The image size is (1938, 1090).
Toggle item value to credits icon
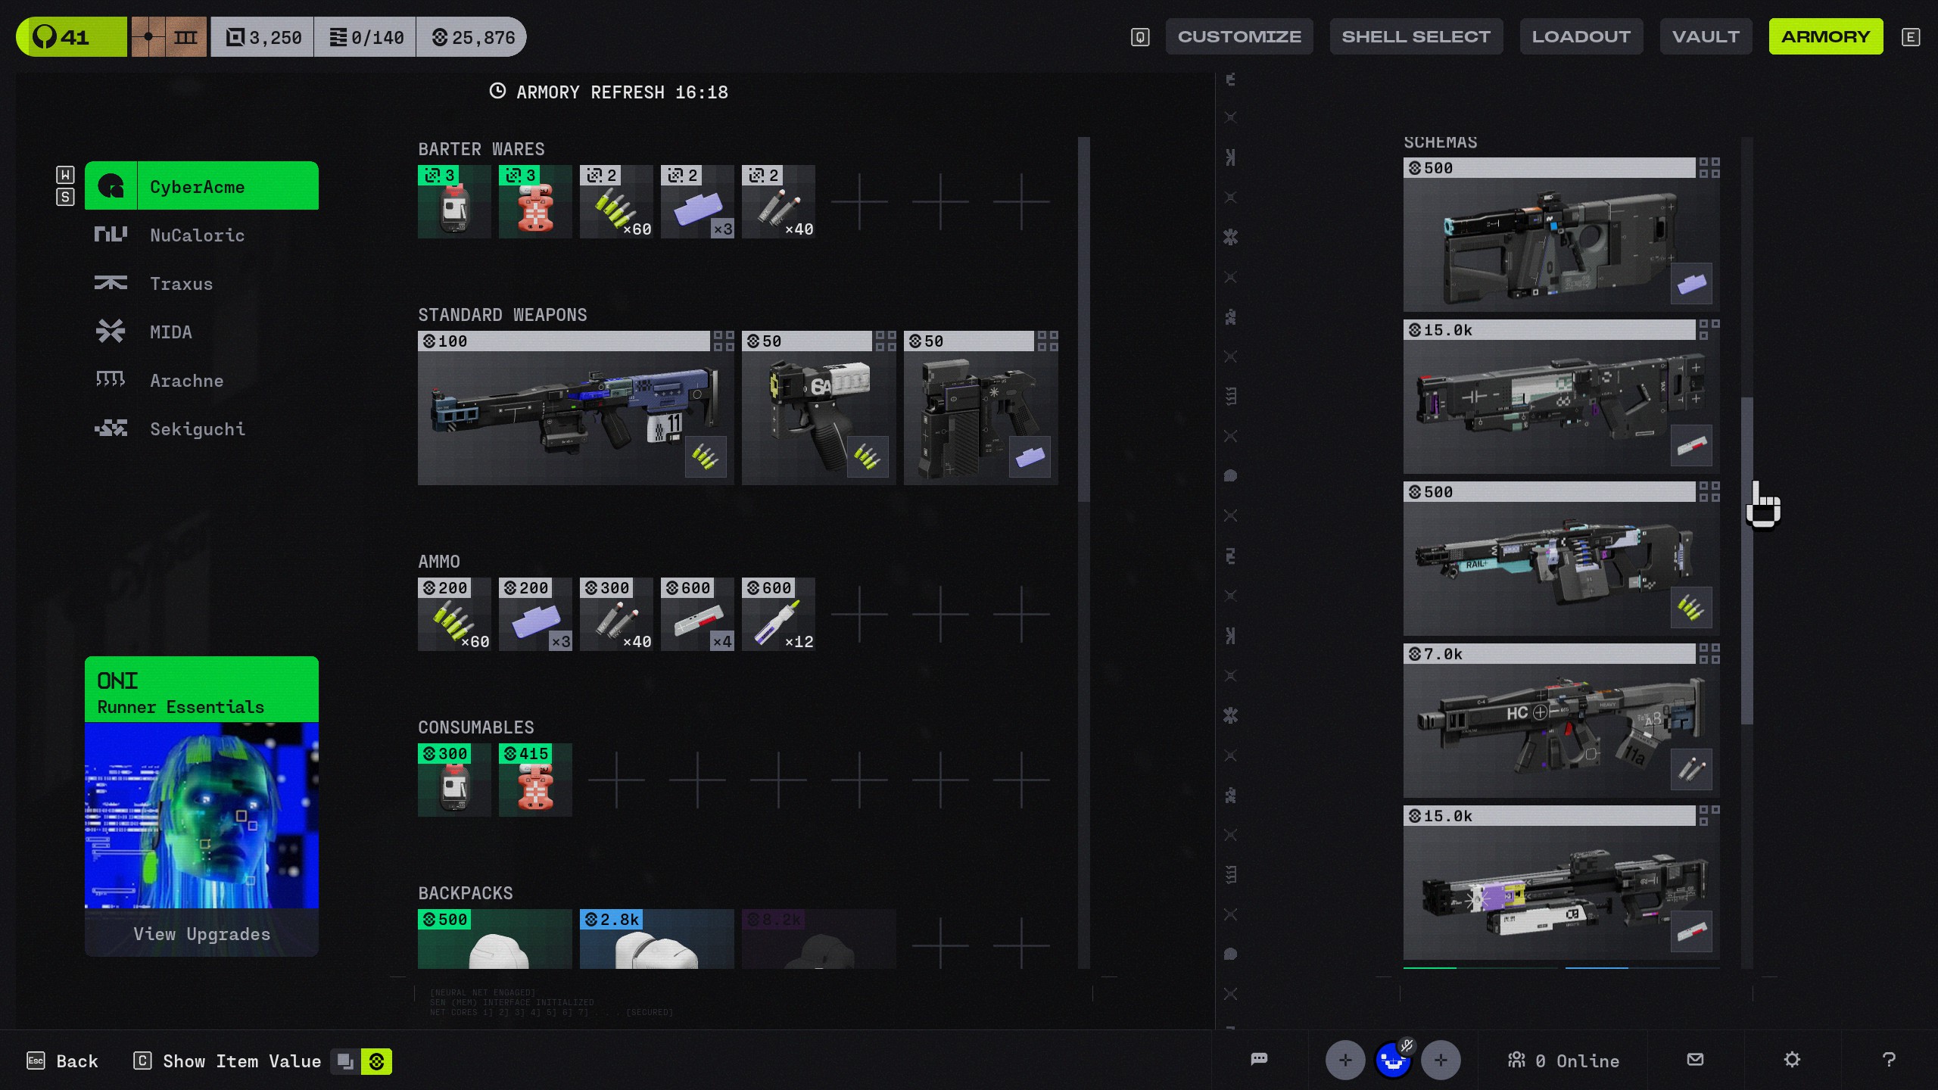tap(376, 1061)
